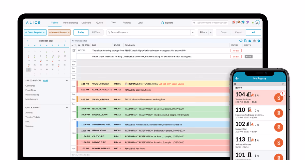Open the Chat tab
This screenshot has width=305, height=160.
coord(113,22)
